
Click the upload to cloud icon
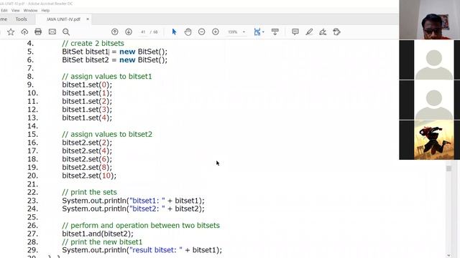[x=24, y=32]
